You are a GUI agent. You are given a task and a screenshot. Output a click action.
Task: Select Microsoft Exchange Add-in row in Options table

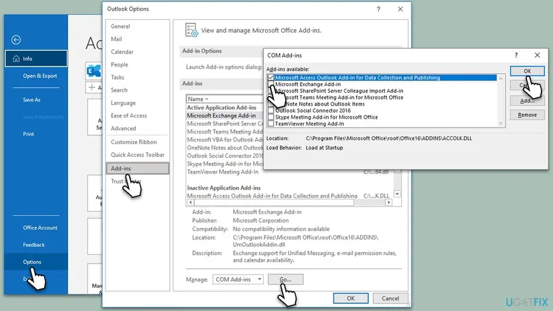(224, 115)
